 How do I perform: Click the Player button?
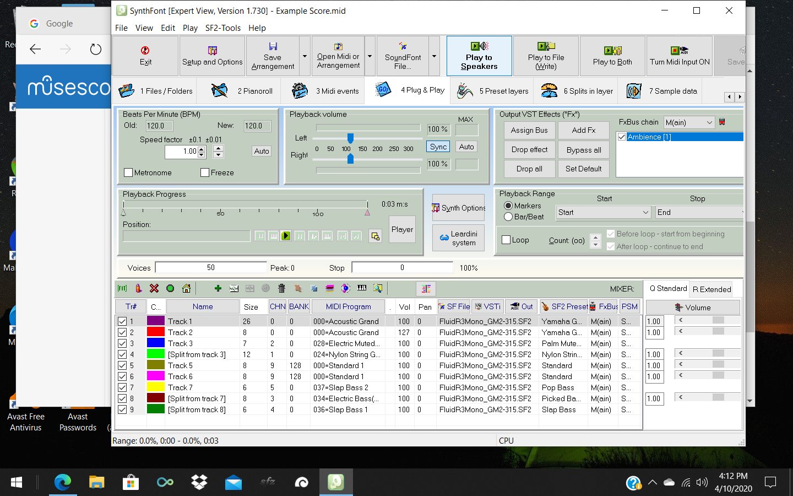403,230
